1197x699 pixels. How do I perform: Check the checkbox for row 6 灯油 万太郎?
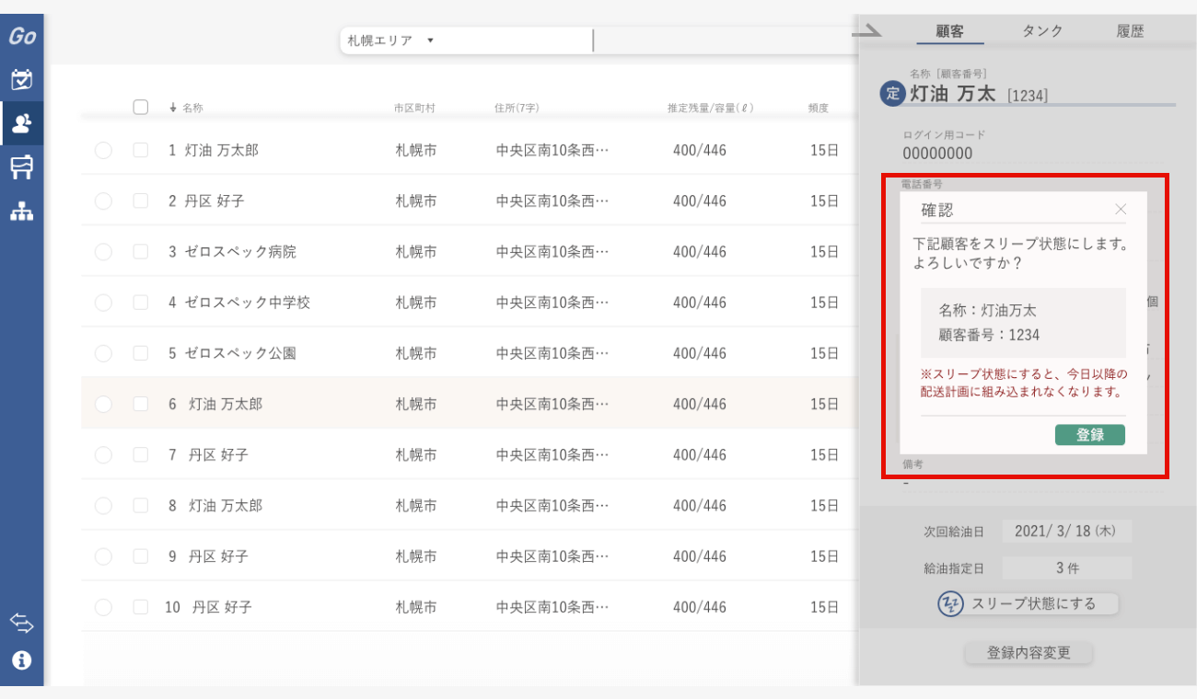141,404
